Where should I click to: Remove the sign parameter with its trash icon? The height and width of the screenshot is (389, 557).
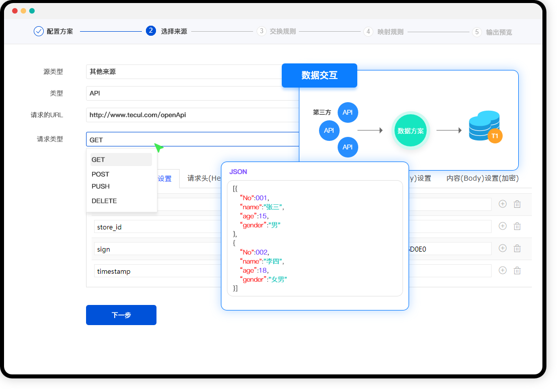click(x=517, y=248)
